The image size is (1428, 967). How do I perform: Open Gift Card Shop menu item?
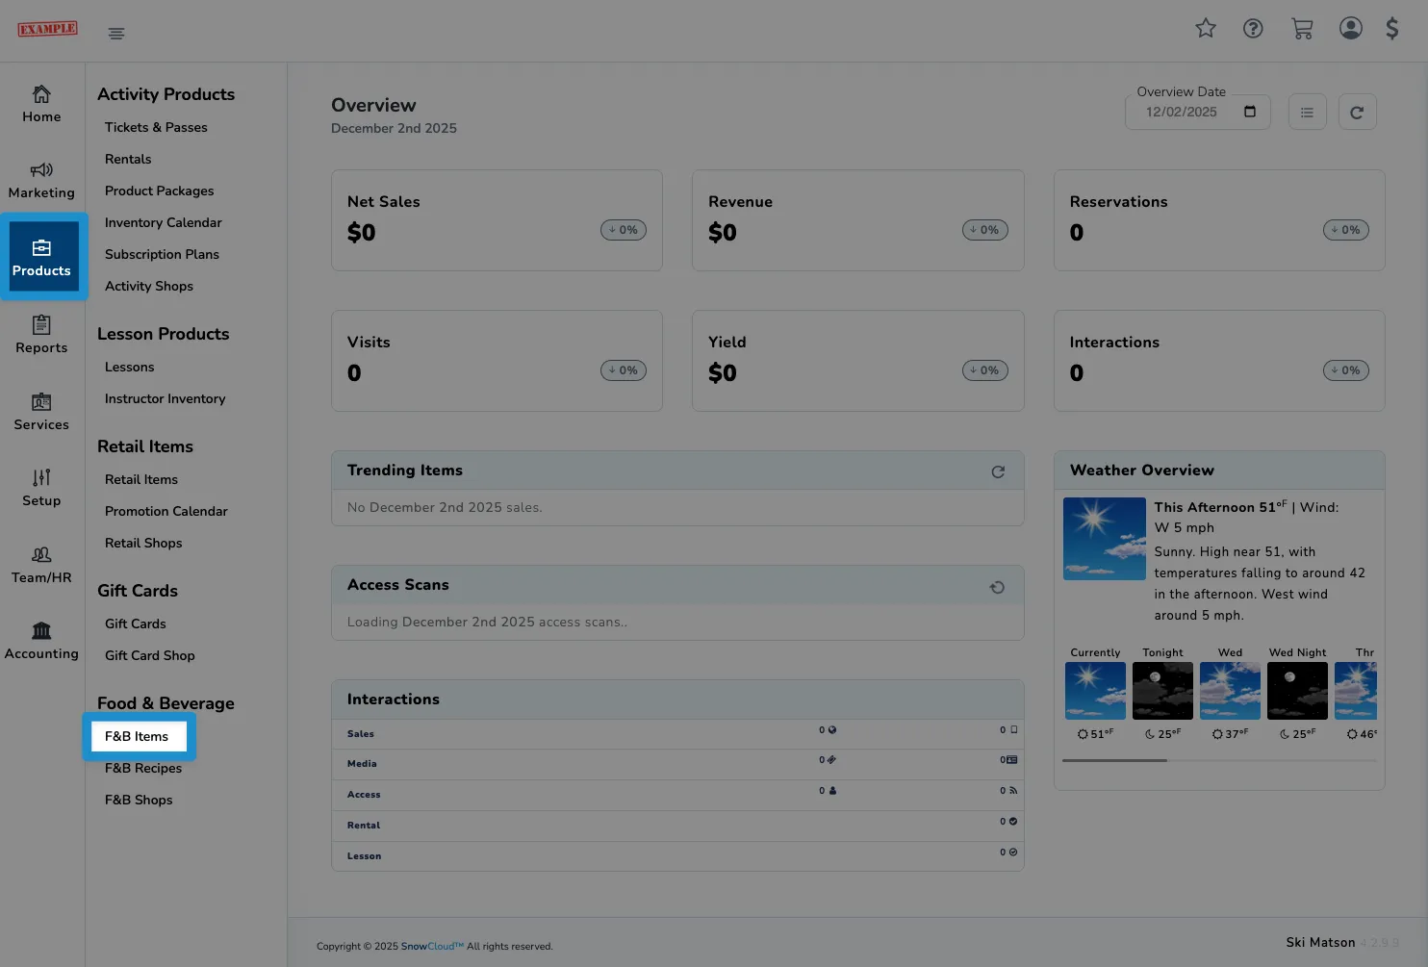pos(150,655)
